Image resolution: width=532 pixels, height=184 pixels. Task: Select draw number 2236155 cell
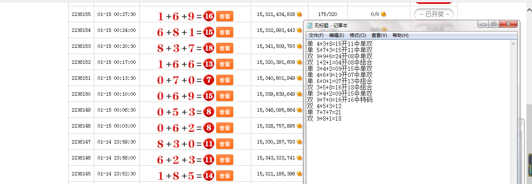tap(81, 14)
